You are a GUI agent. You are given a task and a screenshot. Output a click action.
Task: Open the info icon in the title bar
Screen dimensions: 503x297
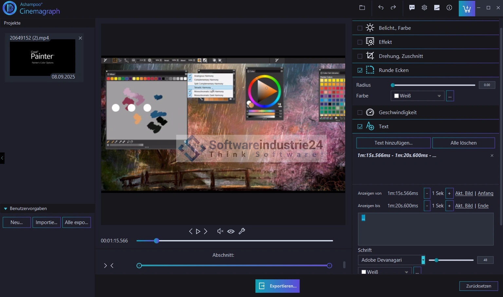click(x=449, y=8)
